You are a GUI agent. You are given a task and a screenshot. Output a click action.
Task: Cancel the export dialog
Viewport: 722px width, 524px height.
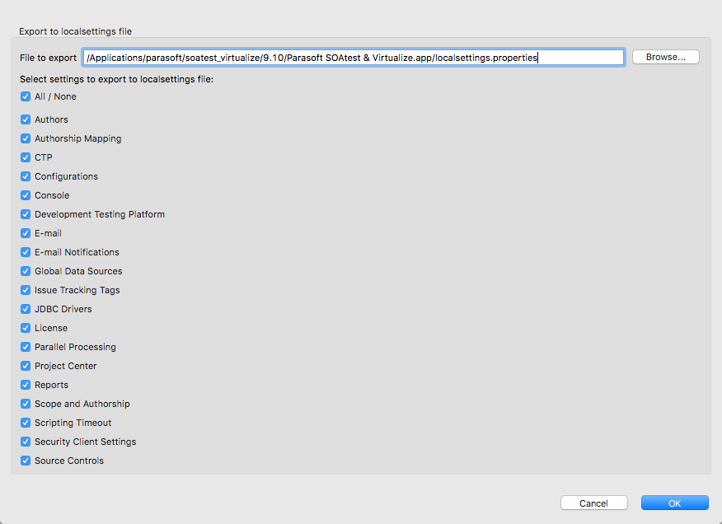(594, 503)
